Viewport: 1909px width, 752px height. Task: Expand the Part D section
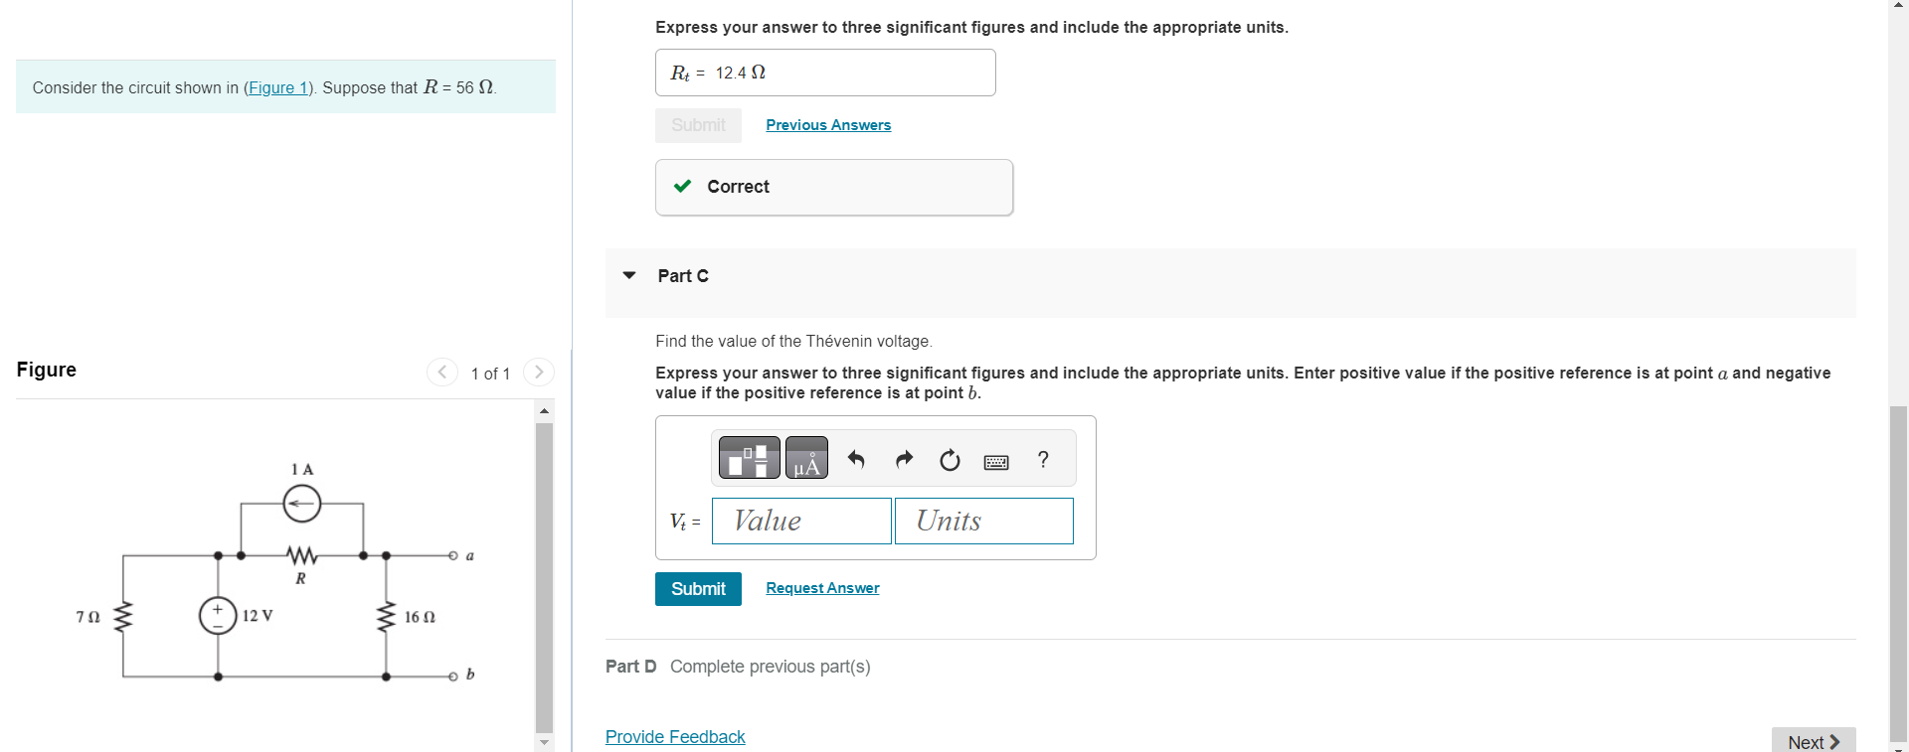(x=630, y=667)
